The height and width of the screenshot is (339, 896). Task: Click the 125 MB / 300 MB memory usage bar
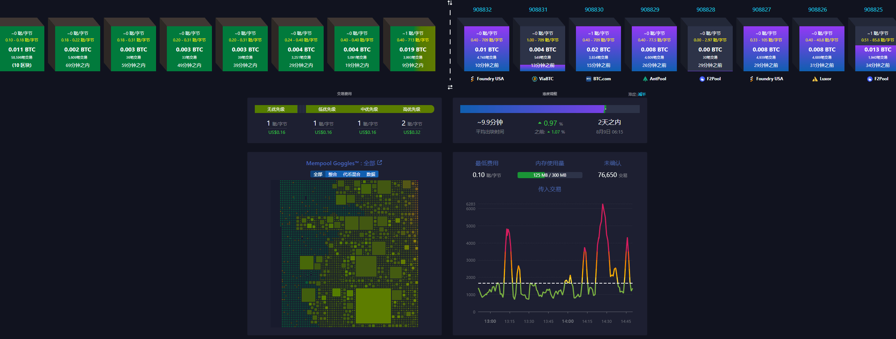pos(550,175)
